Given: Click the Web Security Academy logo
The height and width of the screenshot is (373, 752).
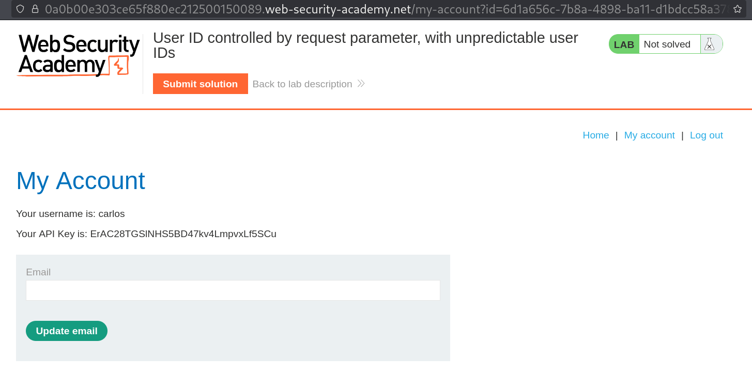Looking at the screenshot, I should click(78, 54).
